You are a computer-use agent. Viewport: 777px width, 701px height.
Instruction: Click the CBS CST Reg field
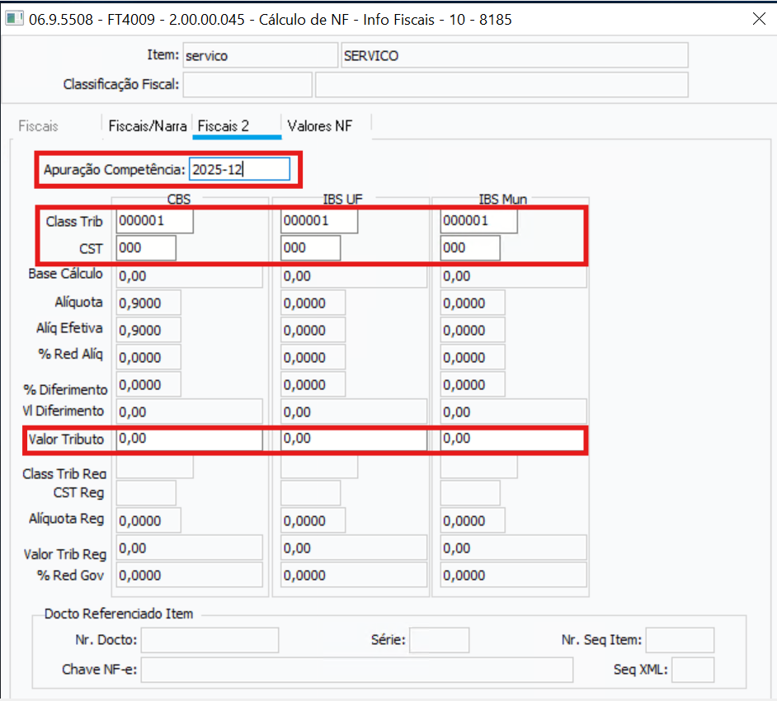pyautogui.click(x=146, y=493)
